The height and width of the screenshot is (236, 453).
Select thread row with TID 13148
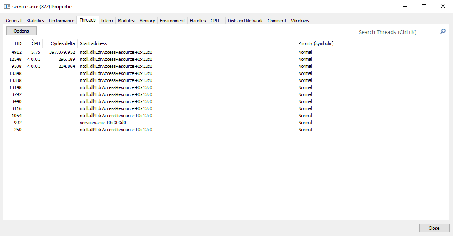pos(226,87)
